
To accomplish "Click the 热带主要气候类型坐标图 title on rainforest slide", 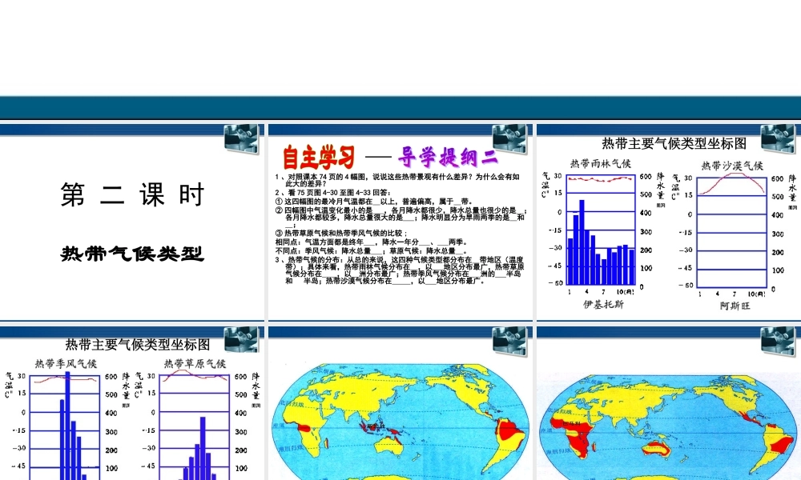I will pyautogui.click(x=674, y=143).
